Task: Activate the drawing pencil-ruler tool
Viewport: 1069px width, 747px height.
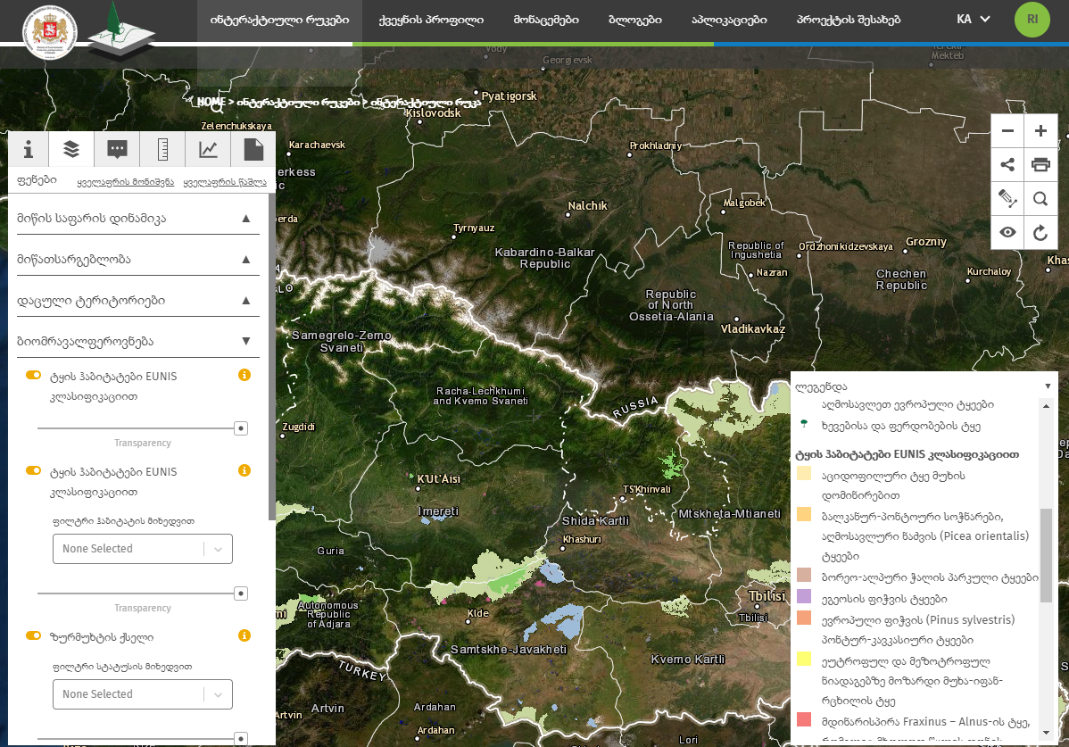Action: [1007, 198]
